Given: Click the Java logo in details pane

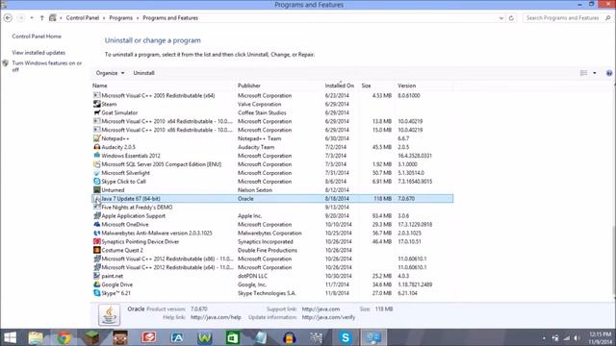Looking at the screenshot, I should tap(109, 314).
